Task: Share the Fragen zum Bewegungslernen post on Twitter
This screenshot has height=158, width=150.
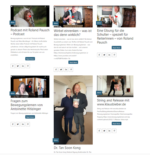Action: point(18,124)
